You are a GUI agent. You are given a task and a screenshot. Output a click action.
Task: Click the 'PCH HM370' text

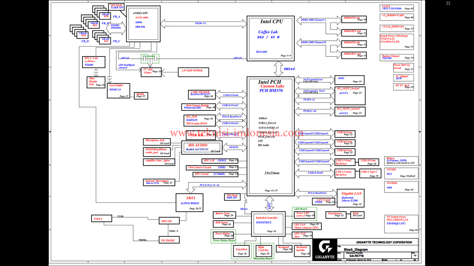tap(270, 91)
